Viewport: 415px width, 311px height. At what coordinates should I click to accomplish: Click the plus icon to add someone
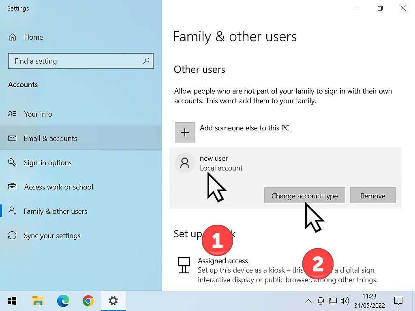184,132
